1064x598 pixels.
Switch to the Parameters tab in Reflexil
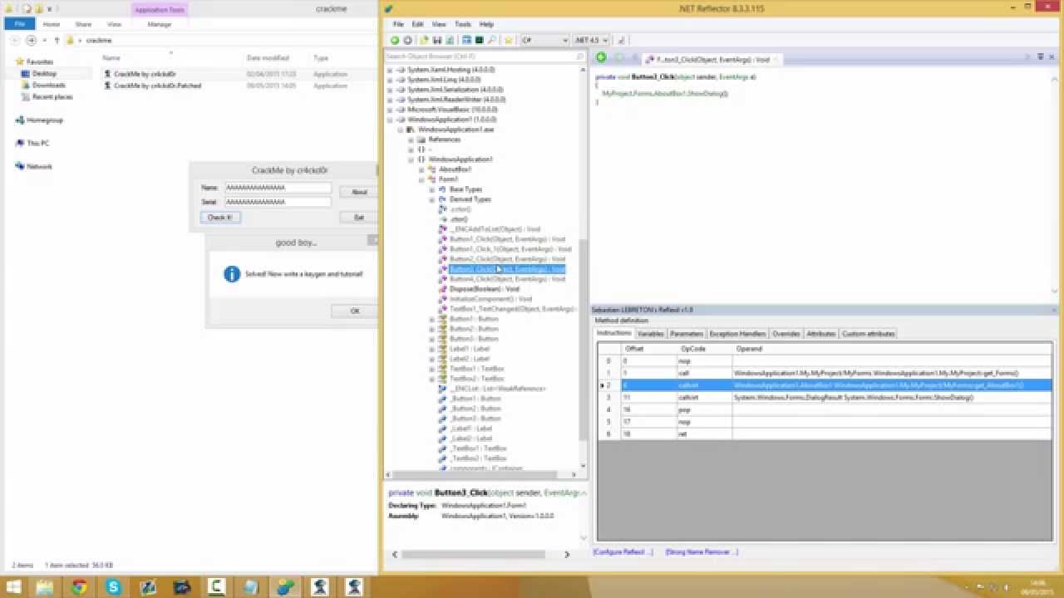pyautogui.click(x=687, y=334)
